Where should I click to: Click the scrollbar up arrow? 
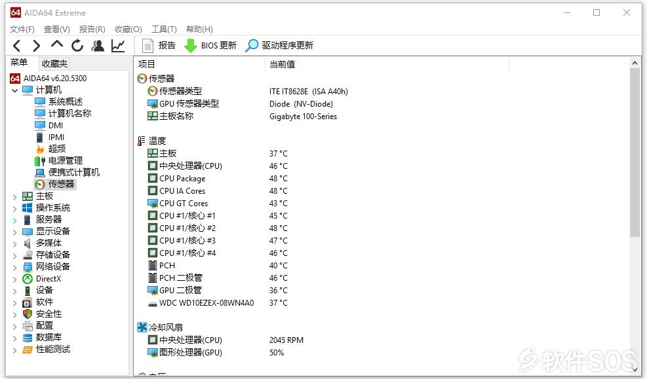(635, 63)
